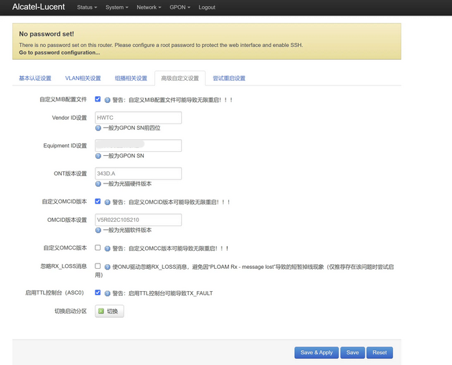Click the 一般为GPON SN前四位 hint text

[x=132, y=128]
